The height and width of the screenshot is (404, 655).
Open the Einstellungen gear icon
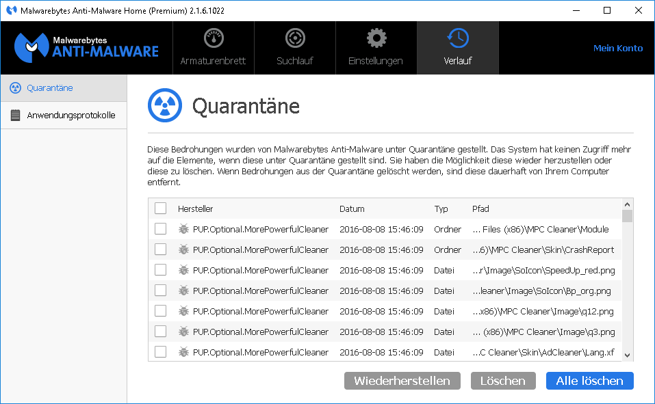point(376,38)
